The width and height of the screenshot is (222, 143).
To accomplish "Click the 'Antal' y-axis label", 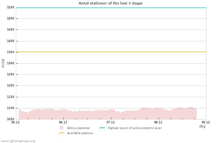I will pos(3,63).
